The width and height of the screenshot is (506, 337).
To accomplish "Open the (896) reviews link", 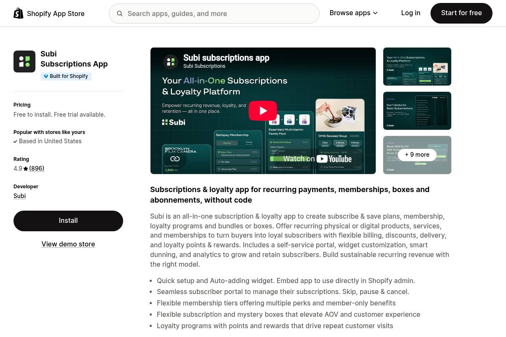I will [x=37, y=168].
